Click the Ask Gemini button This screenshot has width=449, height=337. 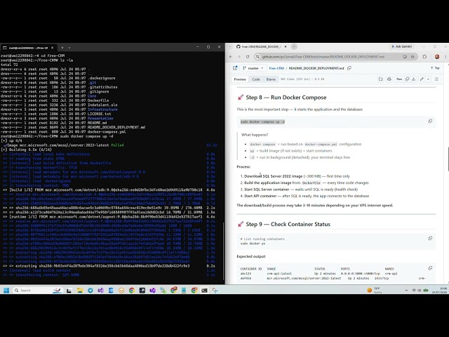pyautogui.click(x=401, y=46)
